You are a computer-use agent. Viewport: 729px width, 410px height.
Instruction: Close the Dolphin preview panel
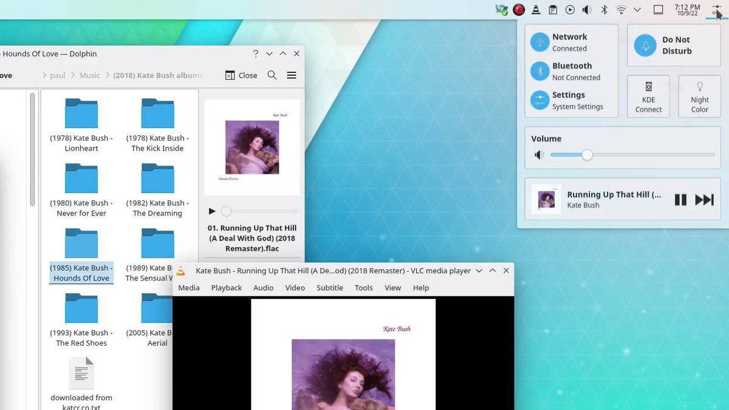[241, 75]
